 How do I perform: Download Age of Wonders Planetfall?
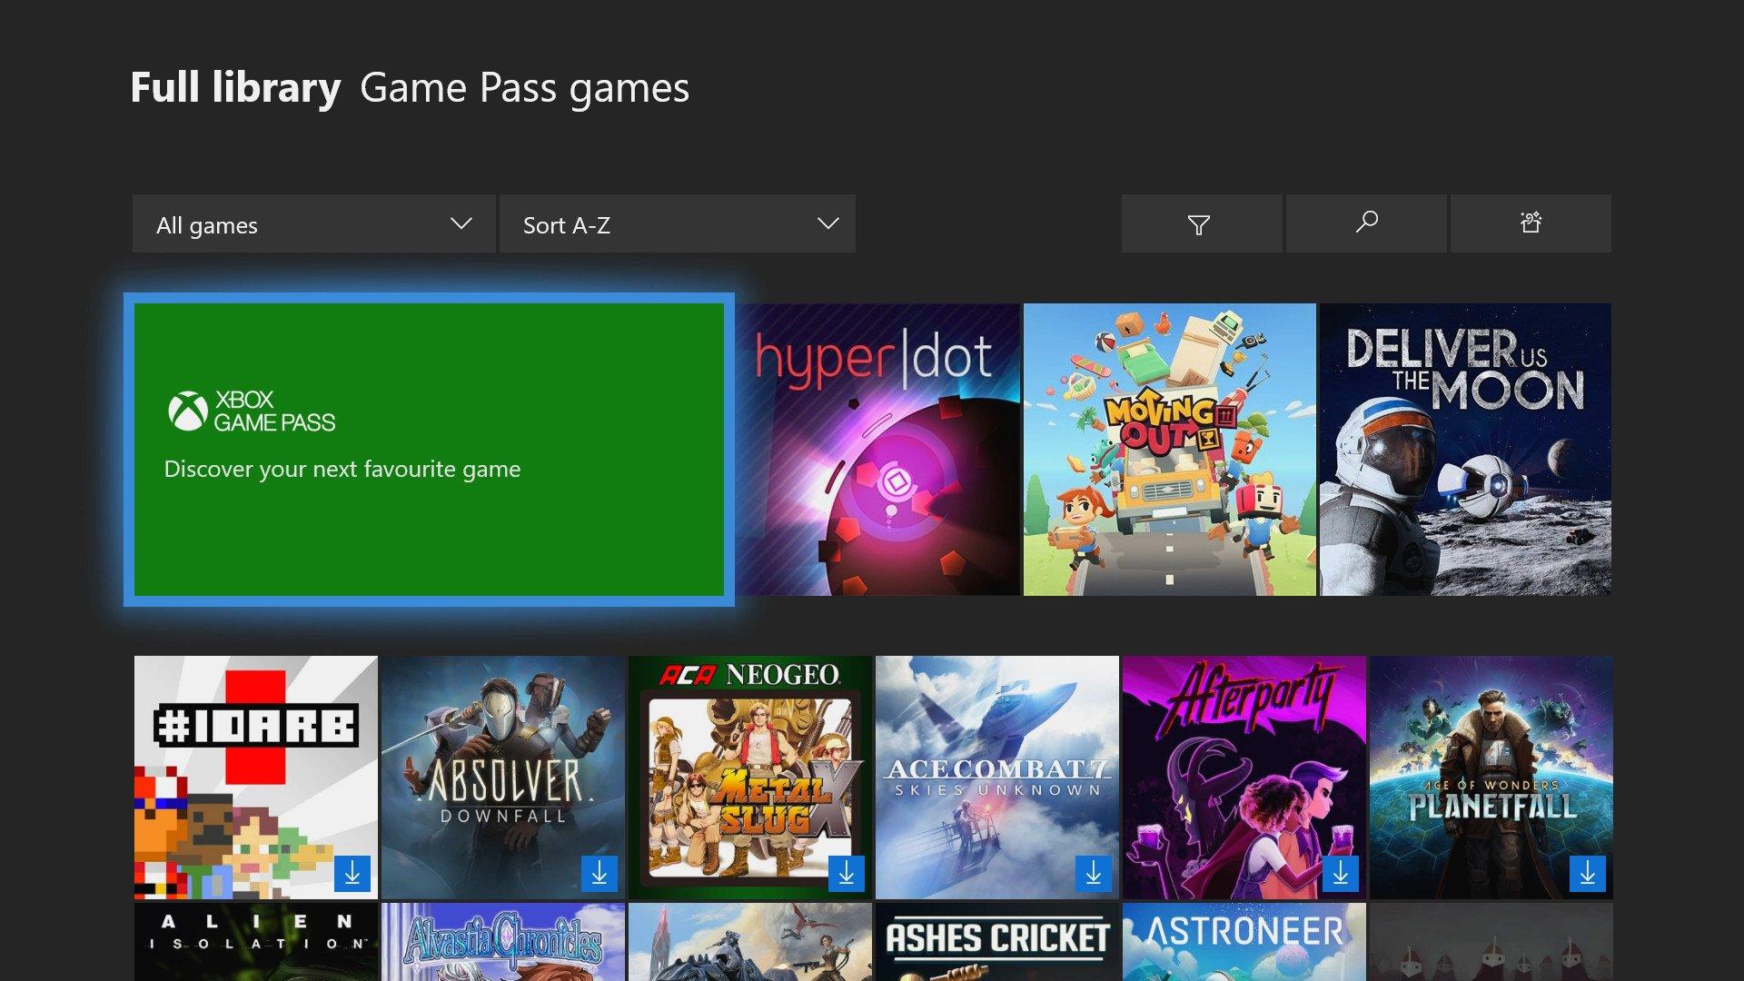(1589, 875)
